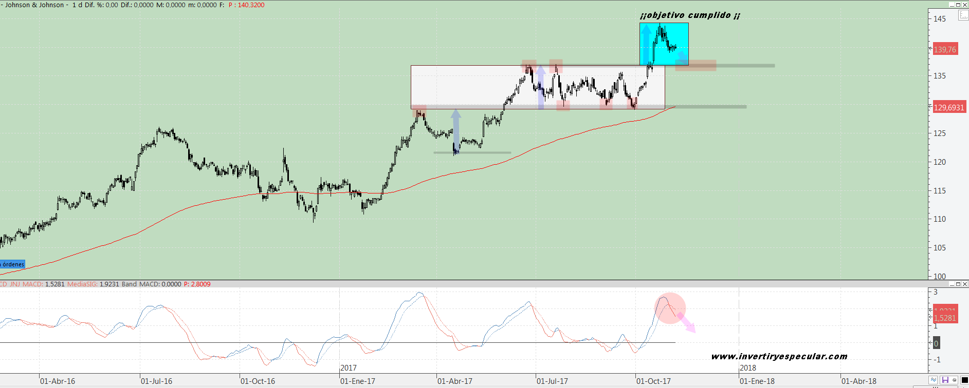Maximize the MACD indicator panel
Screen dimensions: 969x388
[958, 284]
